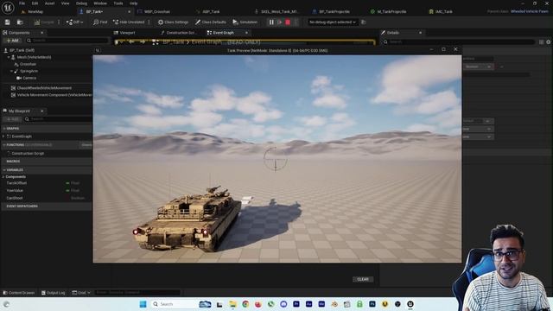Select the YawValue variable
The image size is (553, 311).
[x=15, y=190]
